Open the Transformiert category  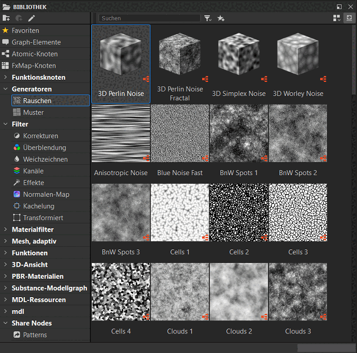pyautogui.click(x=51, y=218)
